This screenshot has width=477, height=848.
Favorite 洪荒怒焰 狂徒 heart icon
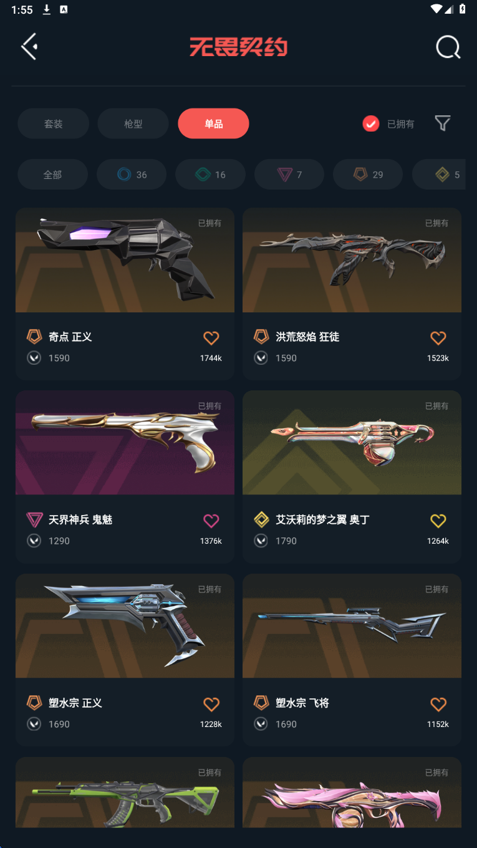(x=438, y=338)
